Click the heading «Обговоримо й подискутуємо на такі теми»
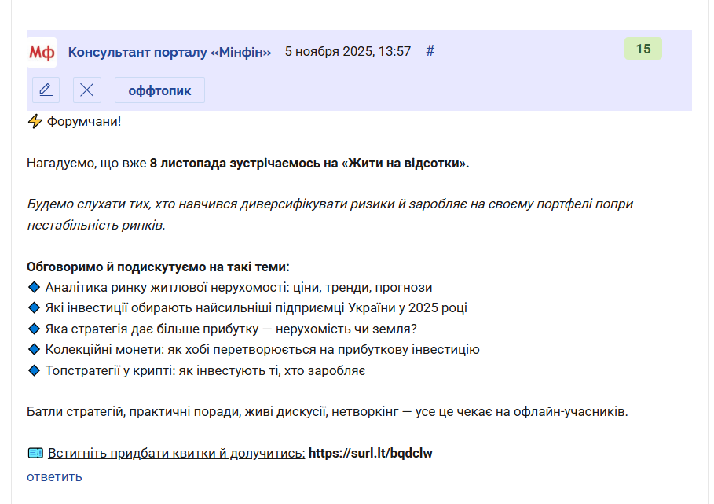The width and height of the screenshot is (714, 504). coord(158,267)
